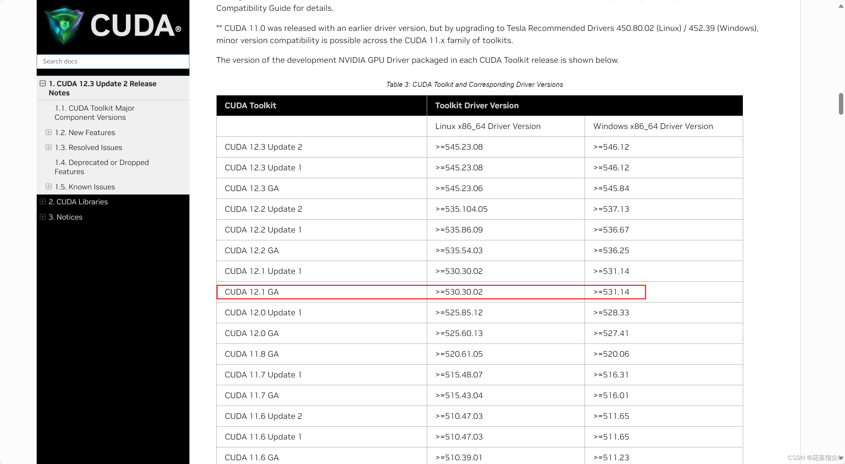Open 2. CUDA Libraries chapter
Image resolution: width=845 pixels, height=464 pixels.
click(x=78, y=202)
